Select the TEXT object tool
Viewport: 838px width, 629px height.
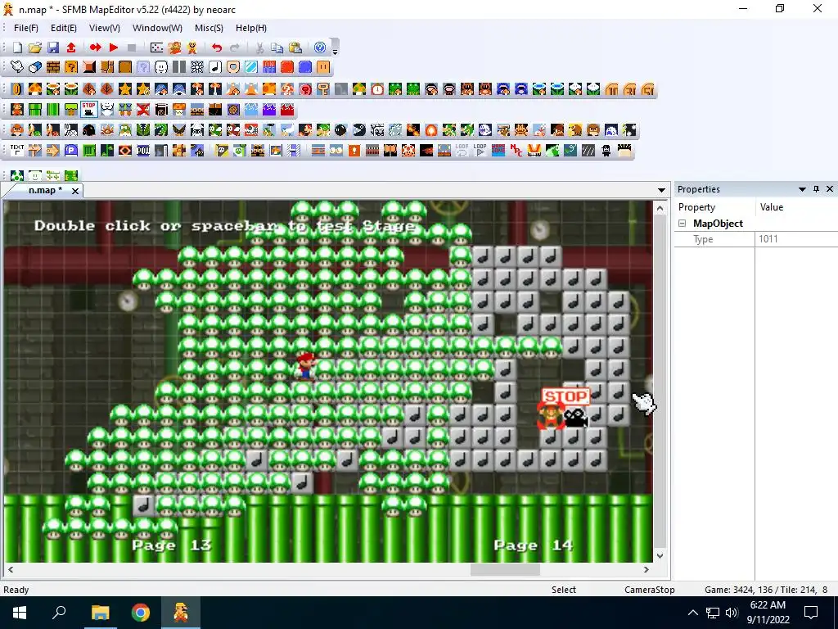[17, 151]
